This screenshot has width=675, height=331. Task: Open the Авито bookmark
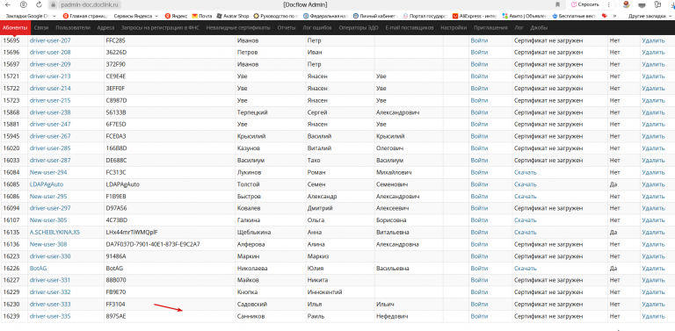coord(525,16)
